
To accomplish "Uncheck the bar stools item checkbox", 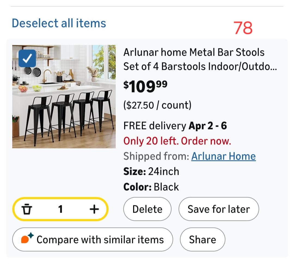I will click(x=27, y=58).
